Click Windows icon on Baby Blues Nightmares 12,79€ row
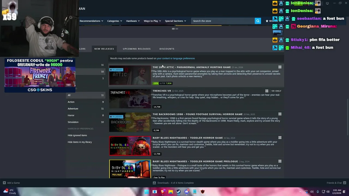This screenshot has width=349, height=196. [280, 138]
